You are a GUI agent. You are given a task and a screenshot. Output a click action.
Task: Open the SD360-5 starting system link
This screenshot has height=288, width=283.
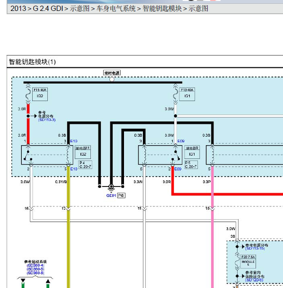tap(35, 269)
